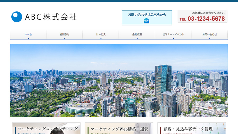Click the Tokyo skyline hero image
The image size is (238, 134).
[119, 80]
